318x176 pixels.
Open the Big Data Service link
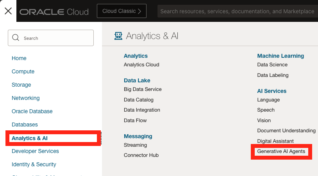[143, 89]
